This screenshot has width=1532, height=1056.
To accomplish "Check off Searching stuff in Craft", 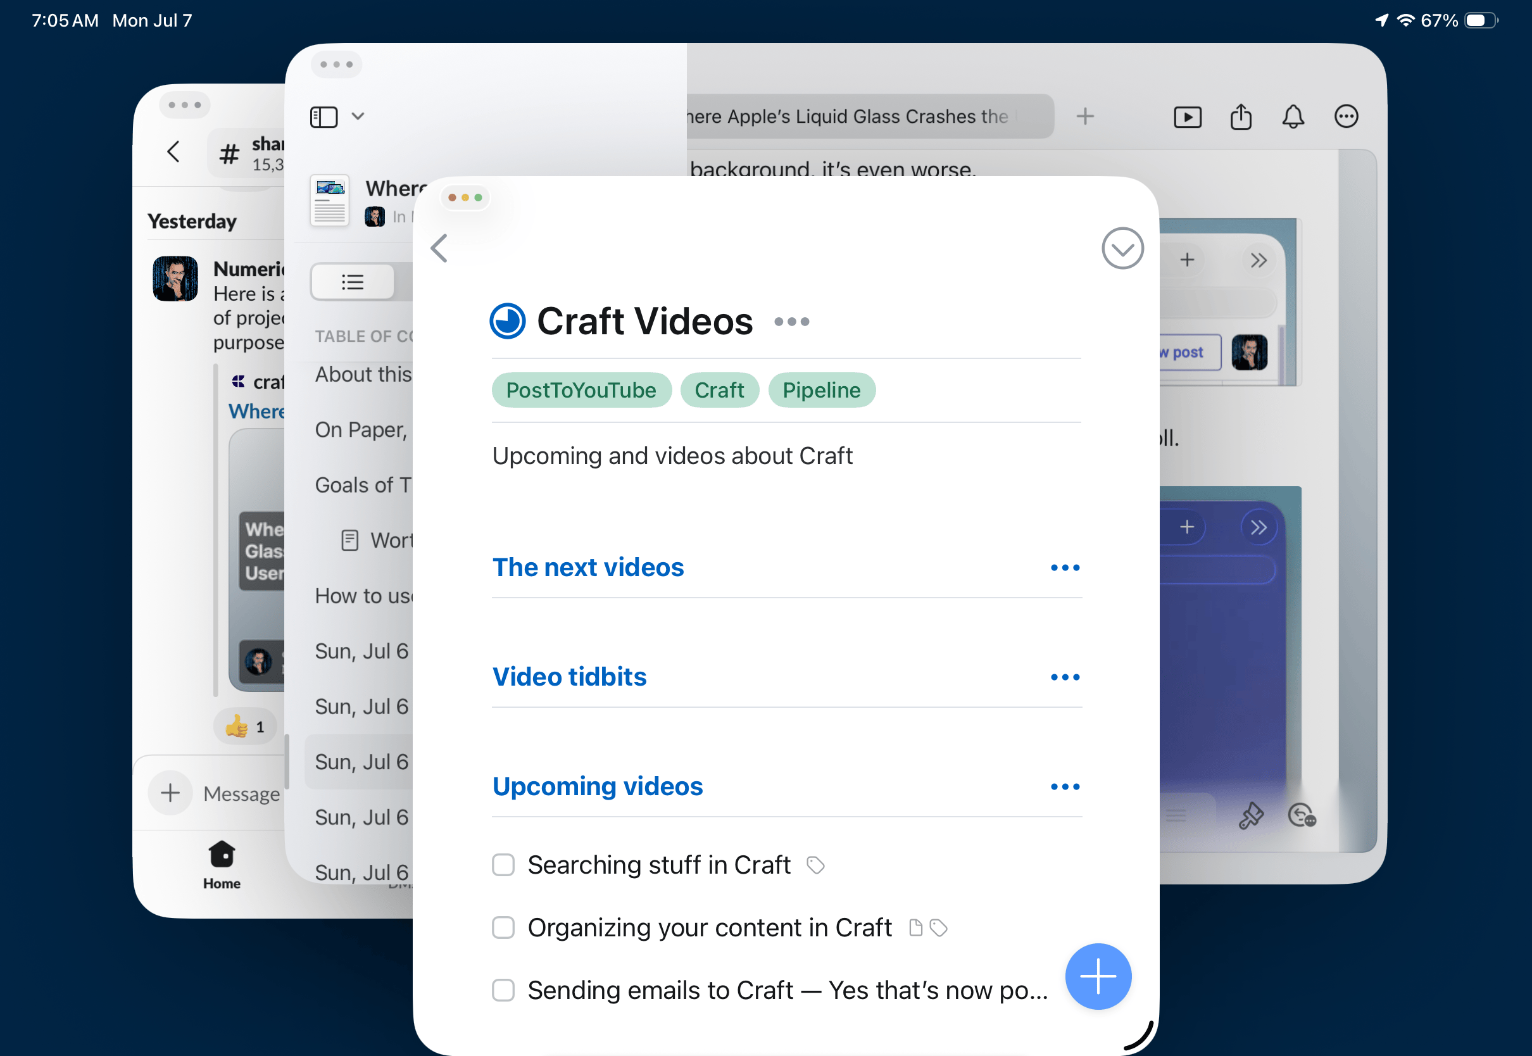I will point(503,864).
